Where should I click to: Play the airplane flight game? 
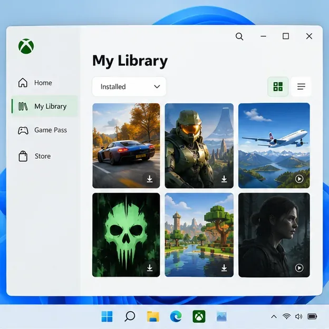pos(299,179)
